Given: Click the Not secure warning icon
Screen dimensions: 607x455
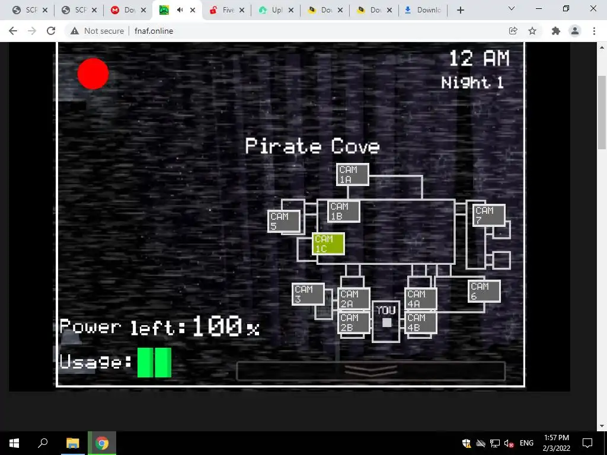Looking at the screenshot, I should (75, 31).
